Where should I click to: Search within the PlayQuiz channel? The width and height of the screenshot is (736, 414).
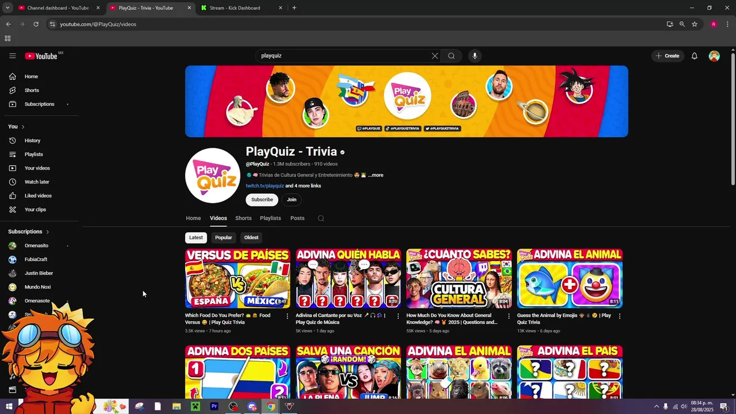coord(321,218)
